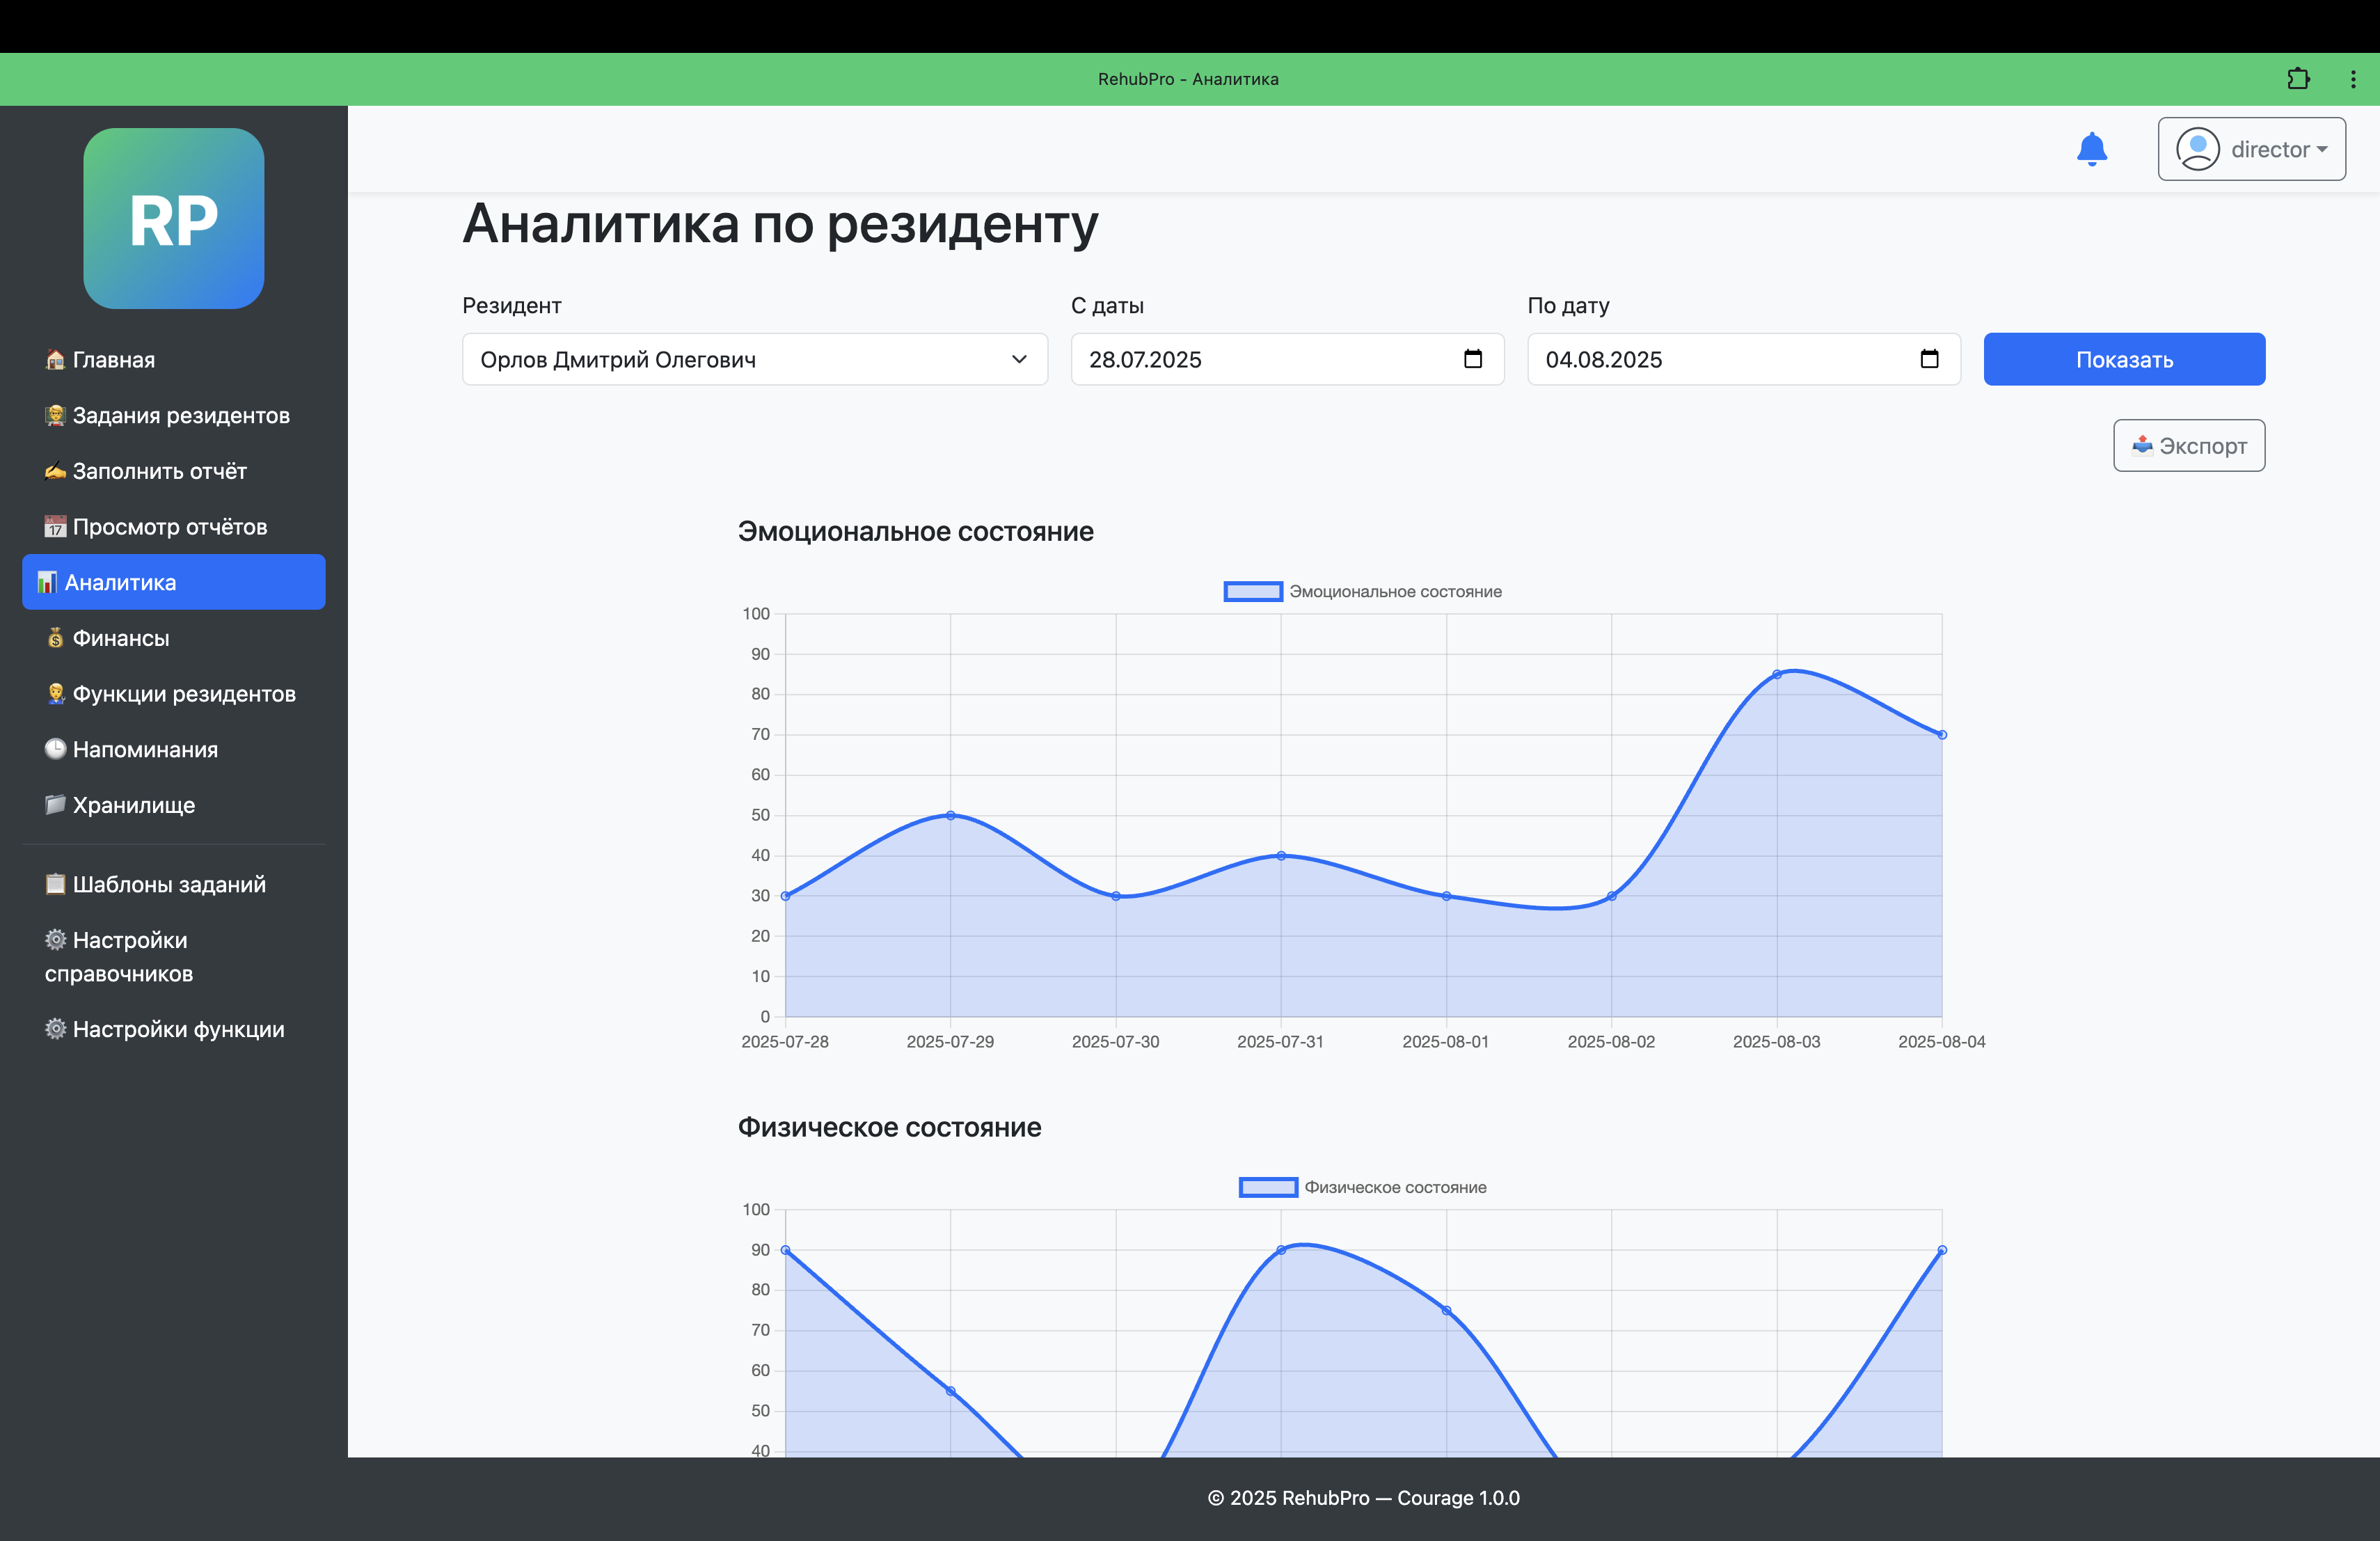Open the browser three-dot menu
2380x1541 pixels.
coord(2352,79)
